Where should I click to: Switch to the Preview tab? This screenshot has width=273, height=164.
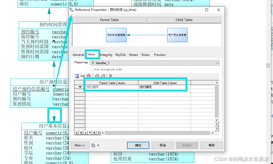[x=159, y=55]
